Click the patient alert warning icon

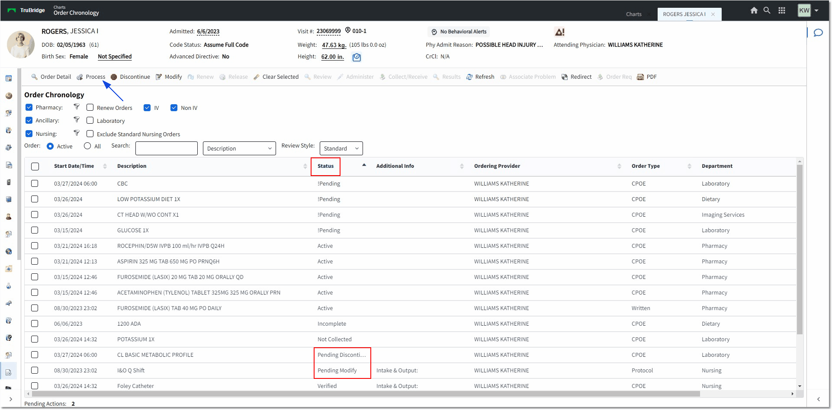pyautogui.click(x=559, y=32)
